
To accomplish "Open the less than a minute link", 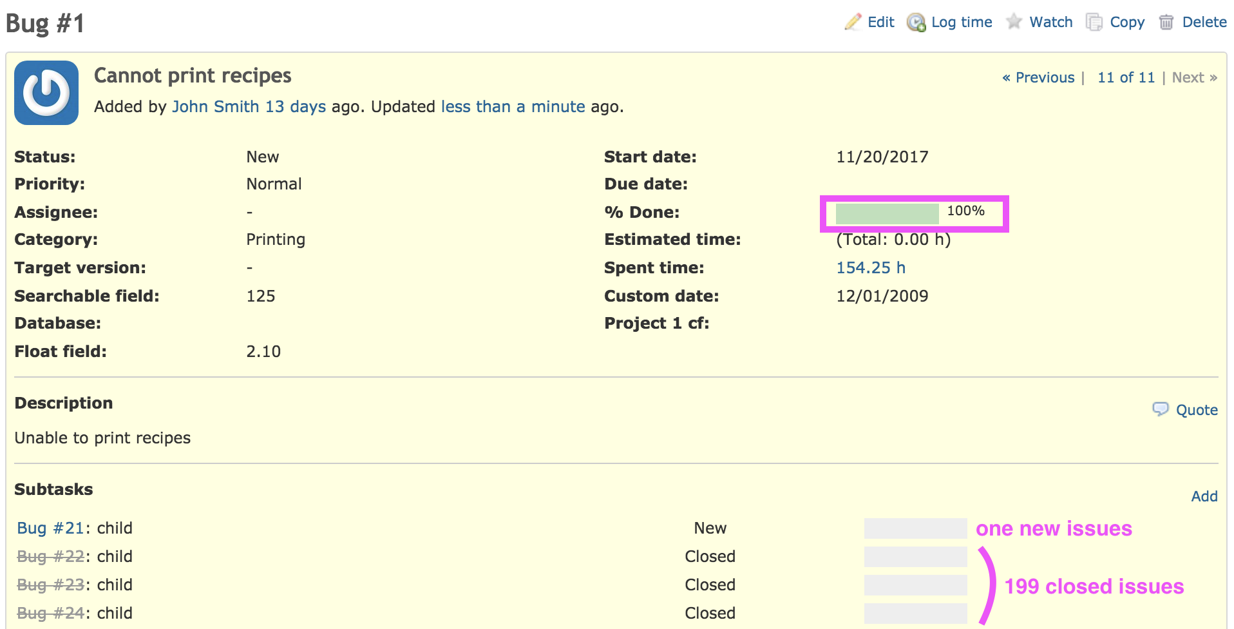I will (513, 106).
